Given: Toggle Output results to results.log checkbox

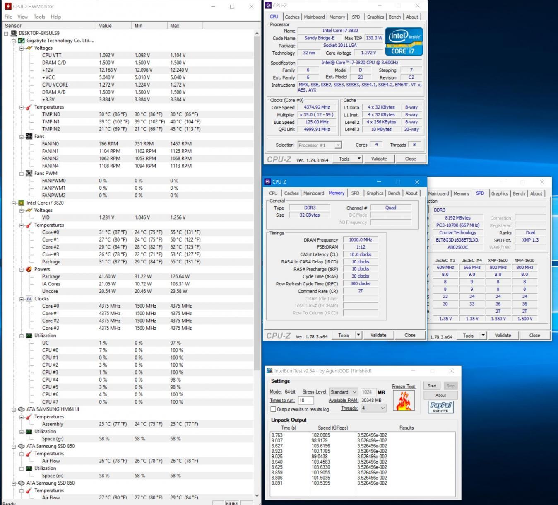Looking at the screenshot, I should [x=273, y=409].
